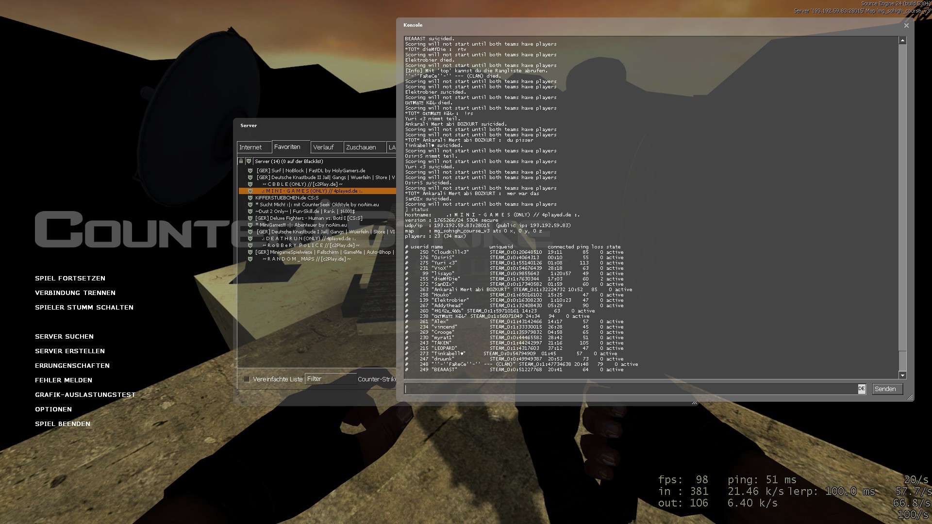Select '.: D E A T H R U N (ONLY)' row
The width and height of the screenshot is (932, 524).
pyautogui.click(x=317, y=239)
